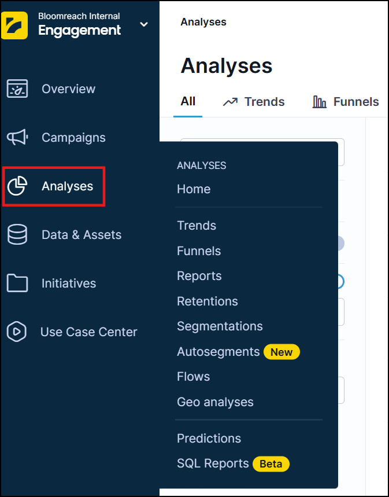Switch to the All tab

(x=188, y=101)
